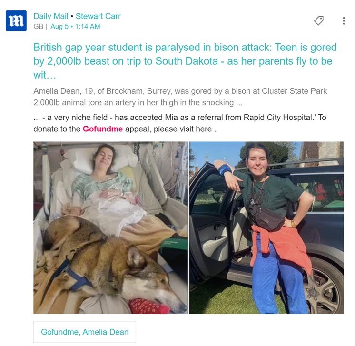The height and width of the screenshot is (346, 355).
Task: Click the blue Daily Mail logo icon
Action: click(16, 20)
